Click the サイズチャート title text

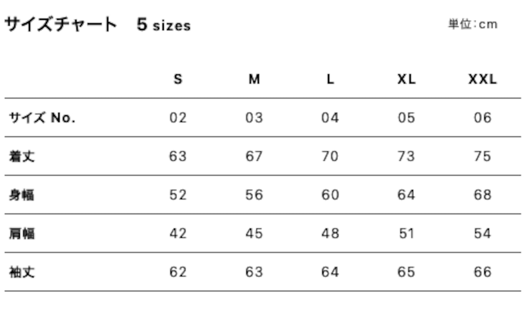click(61, 25)
